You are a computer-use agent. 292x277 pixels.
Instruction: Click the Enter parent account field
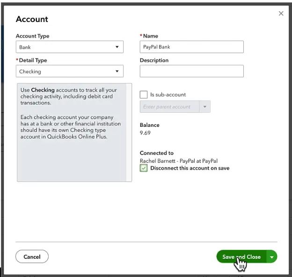[169, 107]
